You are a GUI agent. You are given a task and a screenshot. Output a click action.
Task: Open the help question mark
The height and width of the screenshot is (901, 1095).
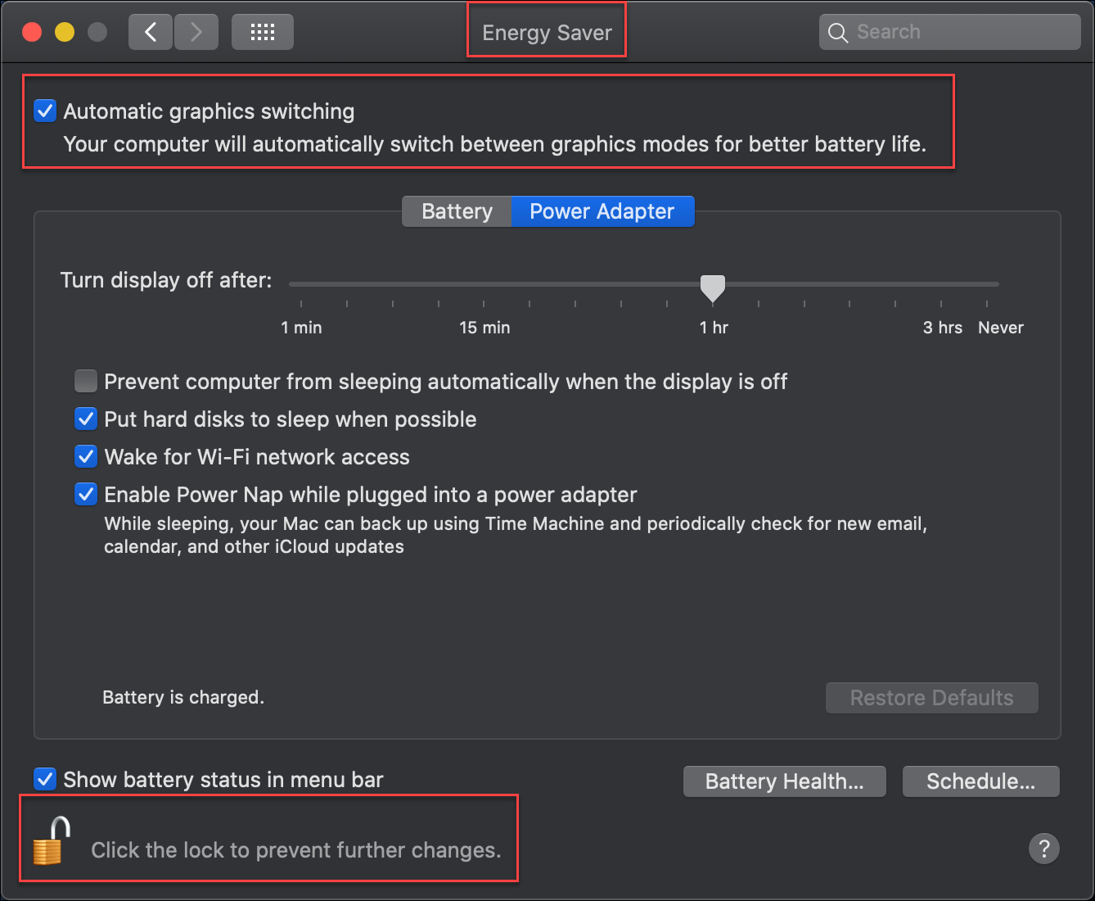tap(1044, 849)
